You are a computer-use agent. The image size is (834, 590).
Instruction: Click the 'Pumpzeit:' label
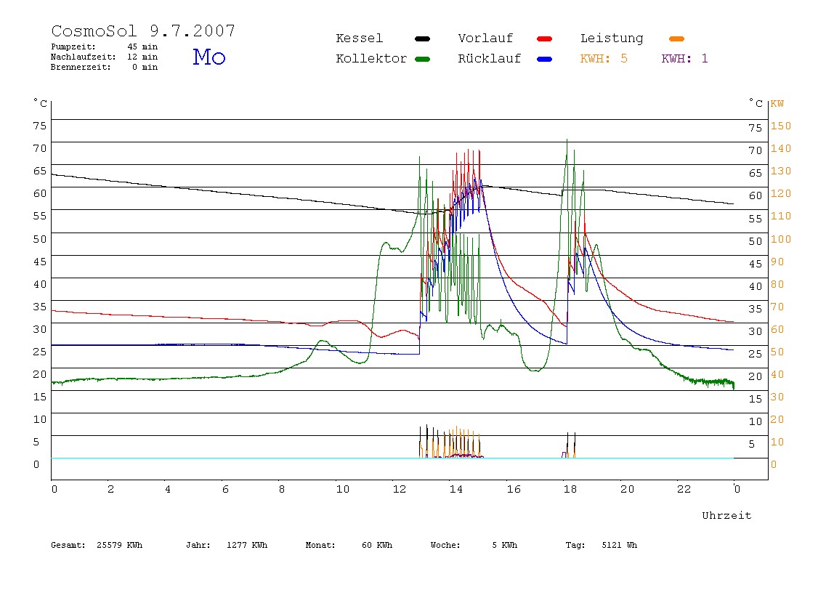coord(73,47)
